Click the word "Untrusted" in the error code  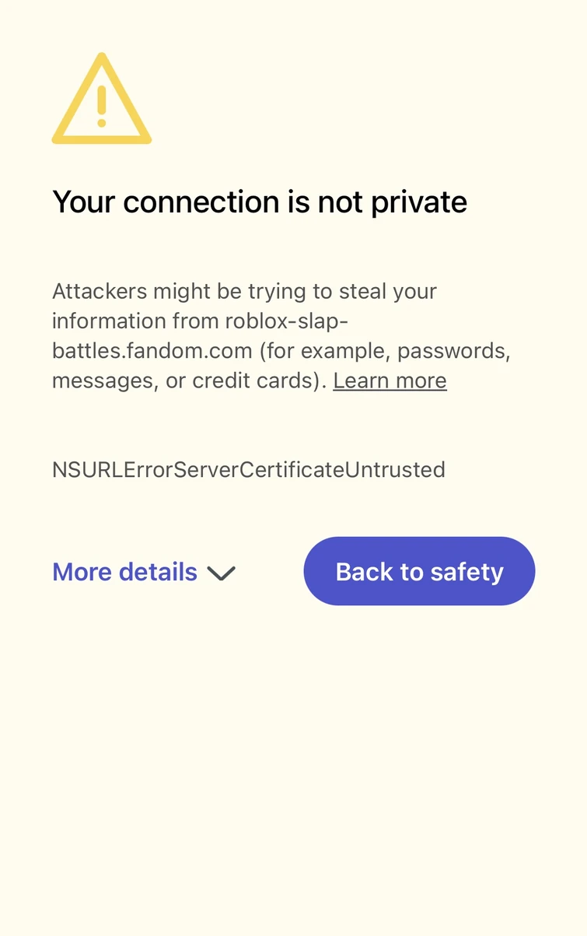pos(395,470)
